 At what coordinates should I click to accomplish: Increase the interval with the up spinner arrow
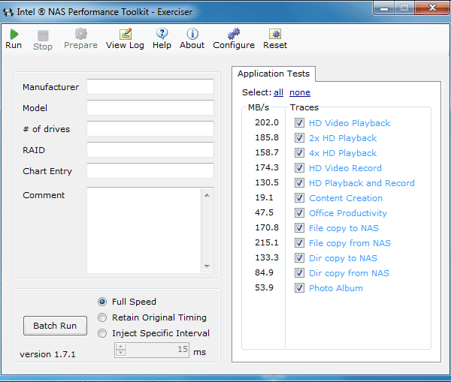(121, 347)
